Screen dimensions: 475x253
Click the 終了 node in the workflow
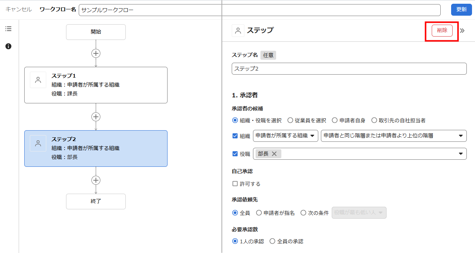click(96, 202)
